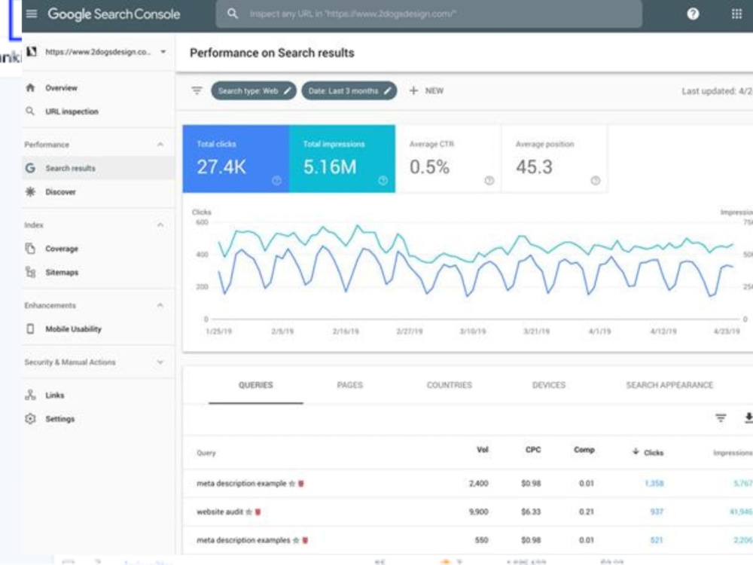Click the Overview home icon
The height and width of the screenshot is (565, 753).
(30, 87)
